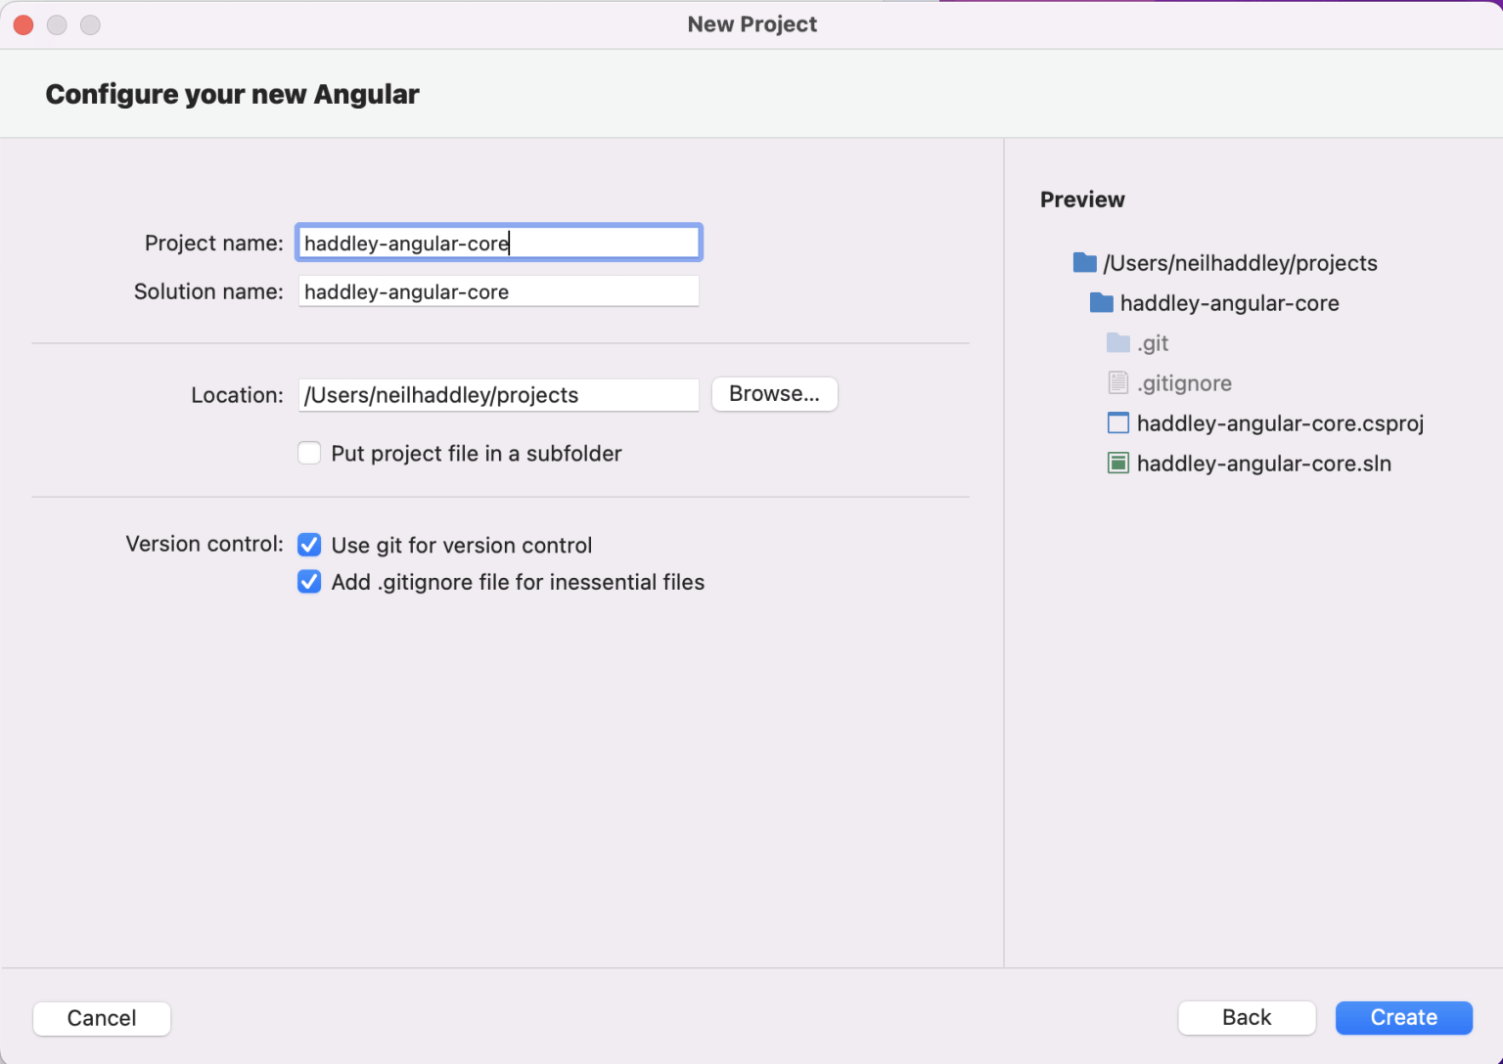
Task: Click the sln solution file icon
Action: coord(1117,463)
